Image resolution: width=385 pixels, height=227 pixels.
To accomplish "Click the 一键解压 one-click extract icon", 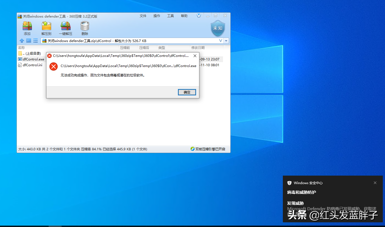I will tap(66, 28).
